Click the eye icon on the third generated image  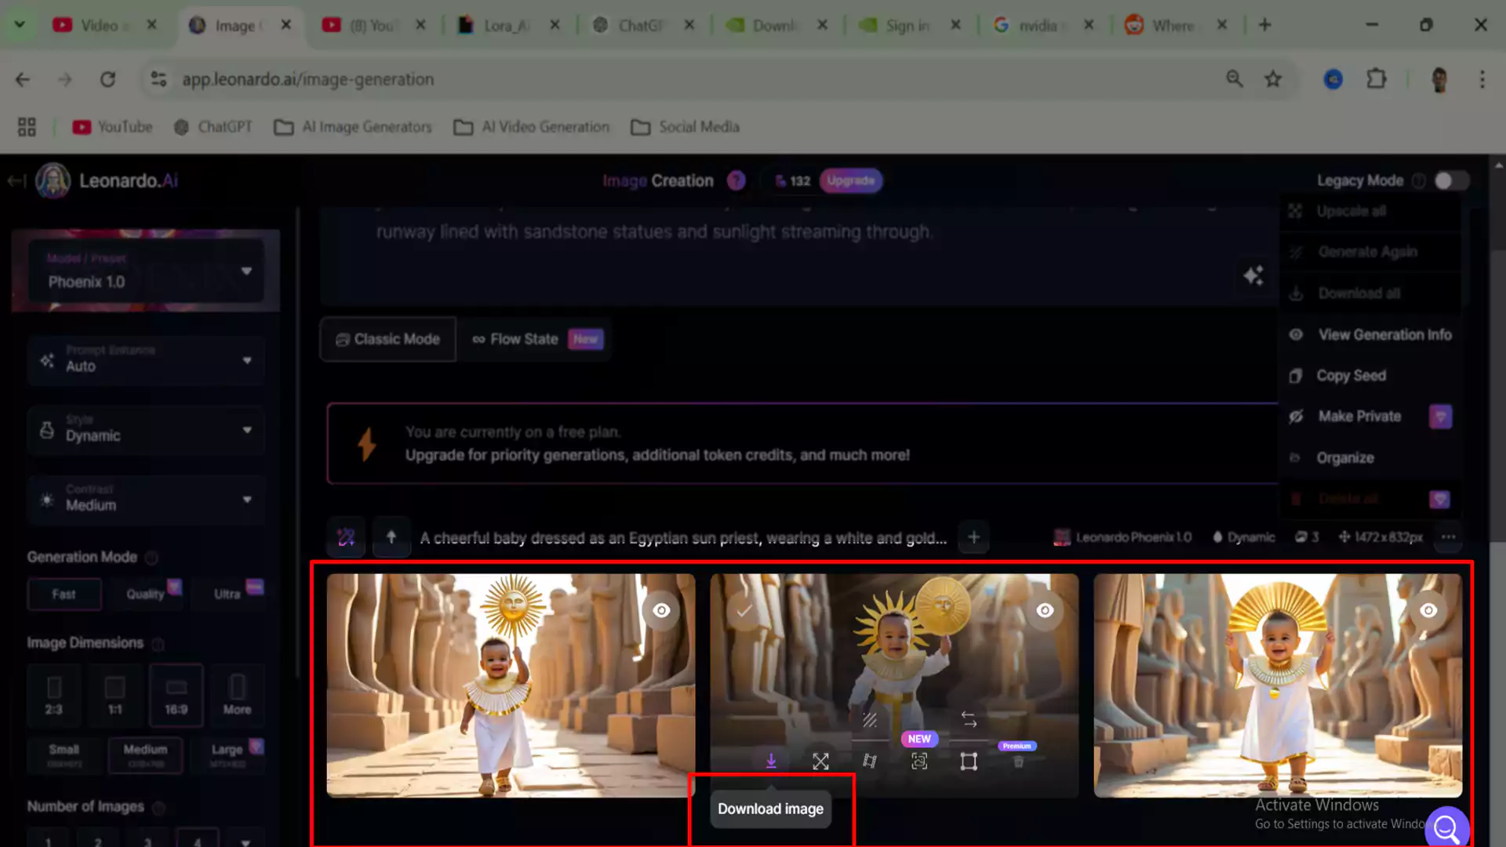click(x=1428, y=610)
